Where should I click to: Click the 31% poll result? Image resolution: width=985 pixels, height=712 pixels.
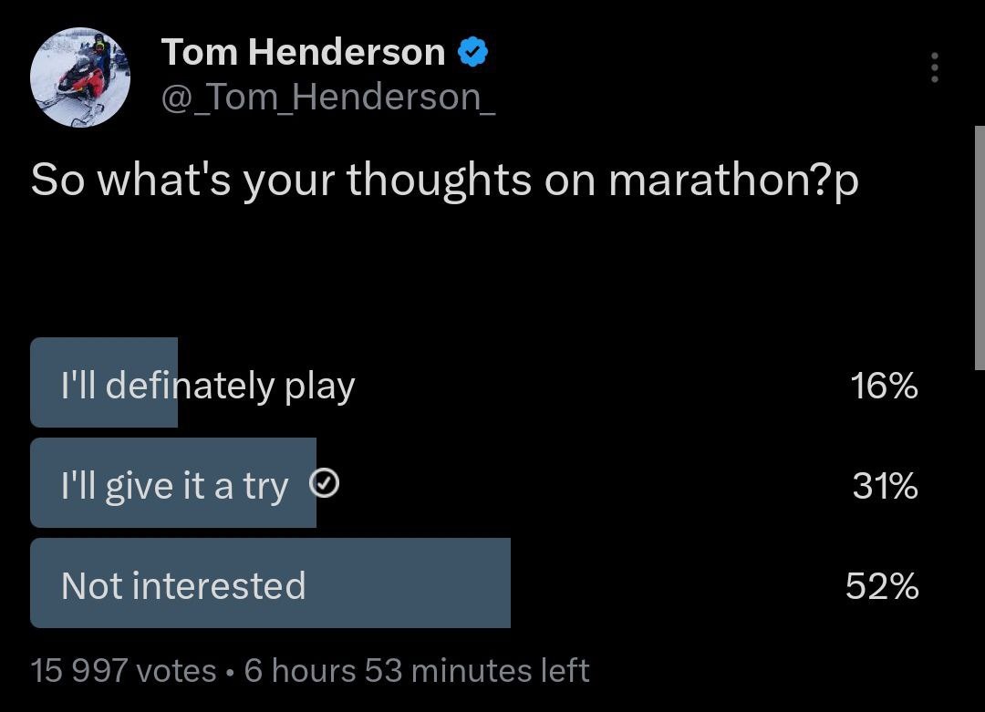click(885, 486)
